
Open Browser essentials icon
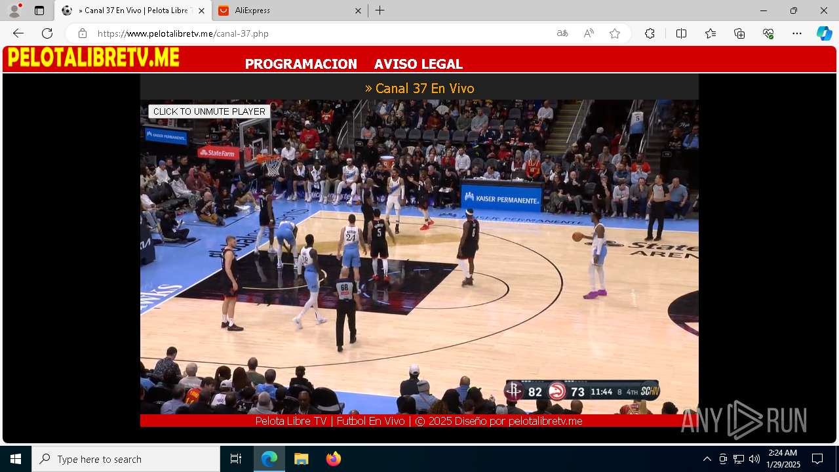[x=768, y=33]
